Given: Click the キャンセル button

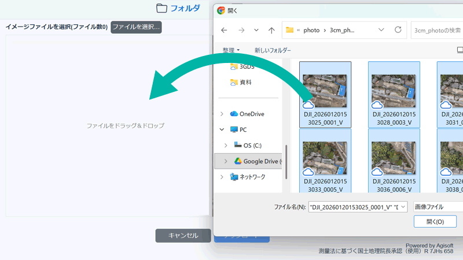Looking at the screenshot, I should click(183, 236).
